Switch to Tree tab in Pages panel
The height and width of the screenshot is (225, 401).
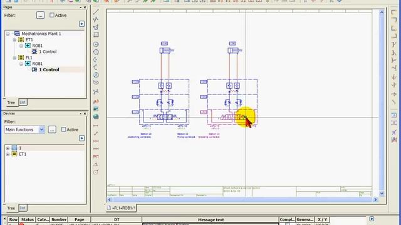tap(11, 102)
